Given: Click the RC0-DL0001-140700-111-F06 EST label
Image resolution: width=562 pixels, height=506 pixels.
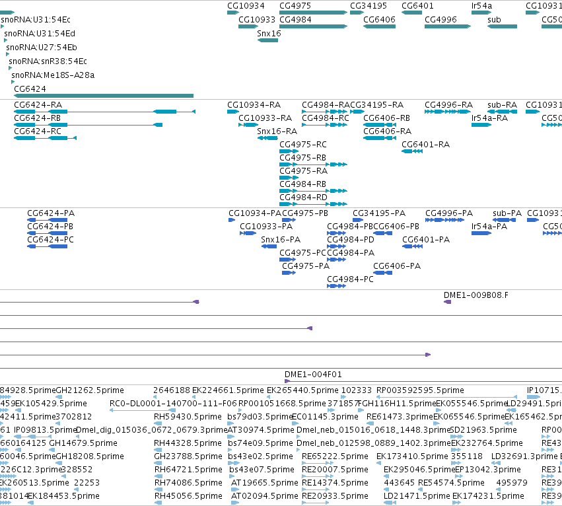Looking at the screenshot, I should point(173,404).
